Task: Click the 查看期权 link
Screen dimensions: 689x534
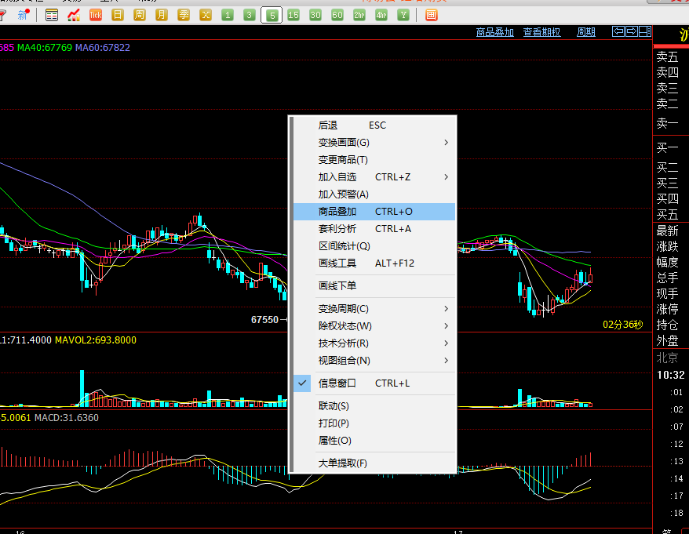Action: point(542,32)
